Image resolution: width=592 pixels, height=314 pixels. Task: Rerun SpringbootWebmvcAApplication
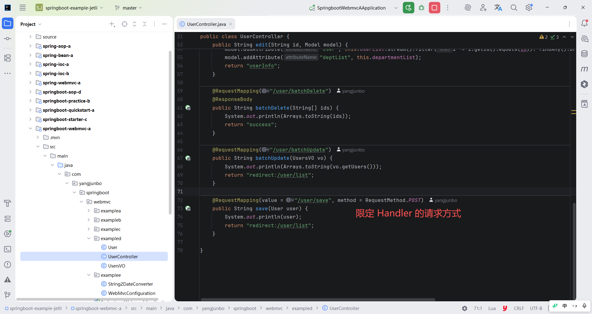409,8
